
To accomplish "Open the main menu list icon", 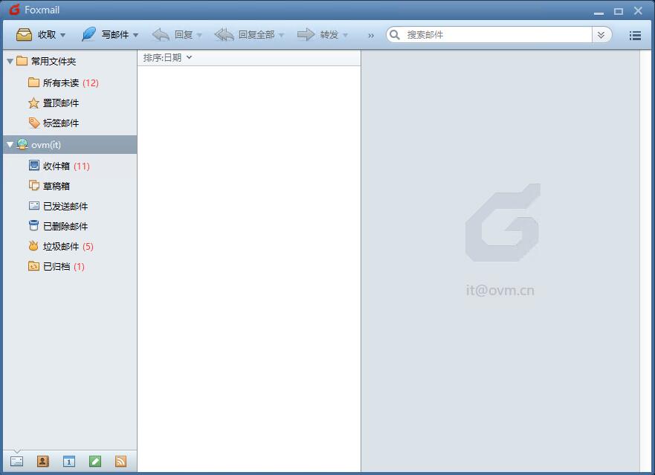I will (x=635, y=36).
